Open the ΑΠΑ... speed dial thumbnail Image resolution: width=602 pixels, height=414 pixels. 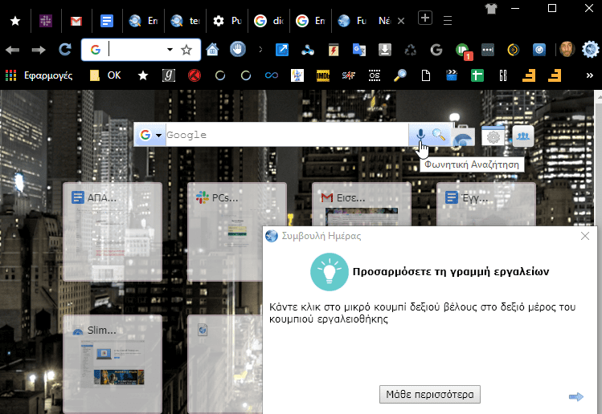[113, 232]
